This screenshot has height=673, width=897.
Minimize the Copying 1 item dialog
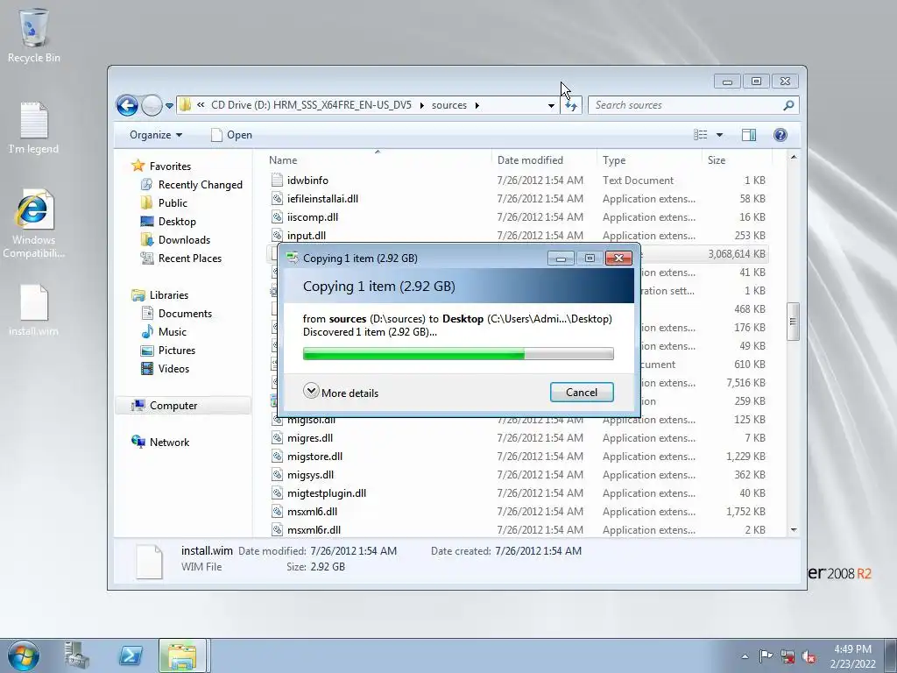561,259
